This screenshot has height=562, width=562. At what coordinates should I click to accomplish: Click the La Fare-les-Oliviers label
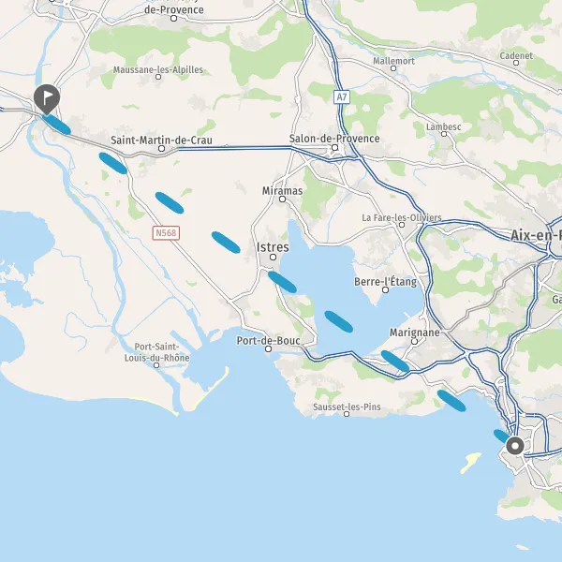click(402, 217)
